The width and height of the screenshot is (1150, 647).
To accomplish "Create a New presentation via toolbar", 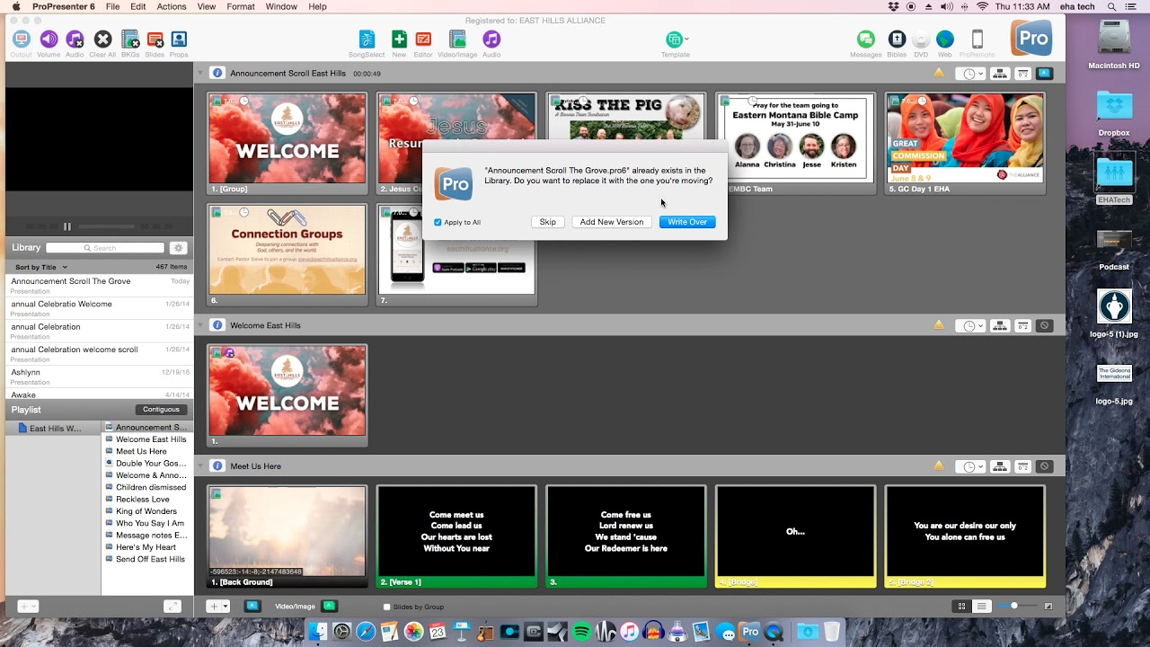I will [399, 40].
